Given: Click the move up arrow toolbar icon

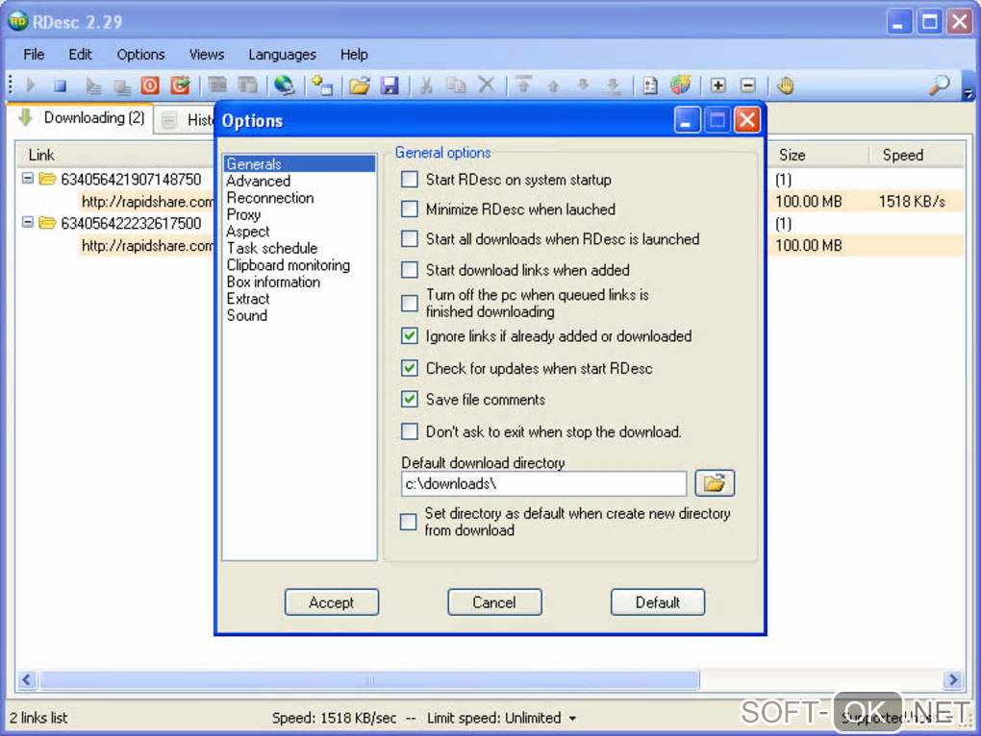Looking at the screenshot, I should 553,86.
